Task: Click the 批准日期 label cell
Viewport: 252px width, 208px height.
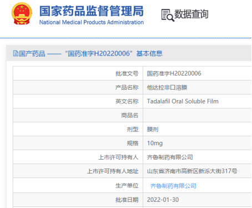Action: (78, 200)
